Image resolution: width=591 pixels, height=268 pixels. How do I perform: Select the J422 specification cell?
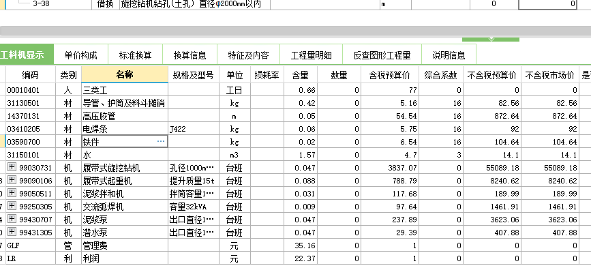pyautogui.click(x=194, y=129)
